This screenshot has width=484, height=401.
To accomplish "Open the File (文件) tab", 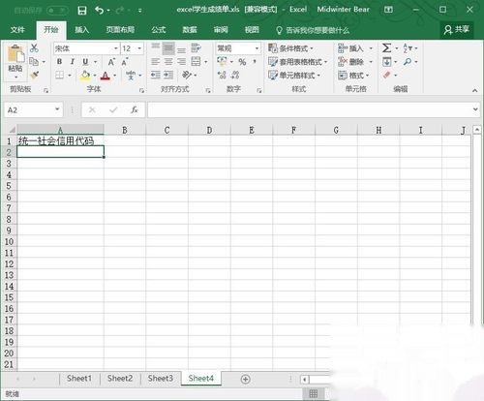I will (17, 30).
